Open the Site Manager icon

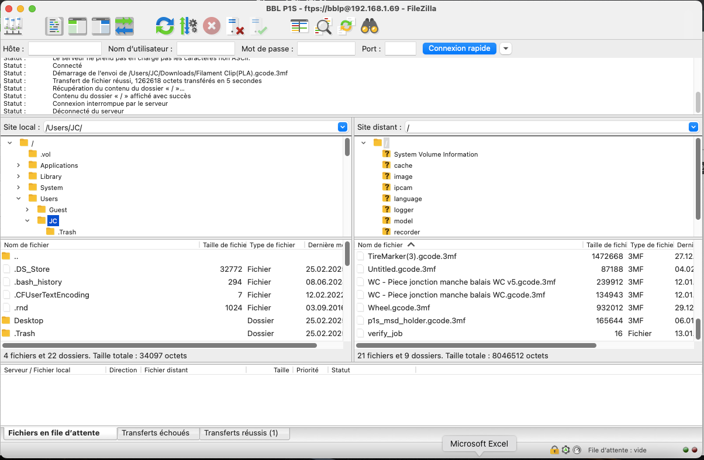tap(13, 26)
